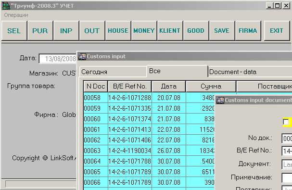
Task: Click date cell 30.07.08 in row 00064
Action: click(x=169, y=161)
